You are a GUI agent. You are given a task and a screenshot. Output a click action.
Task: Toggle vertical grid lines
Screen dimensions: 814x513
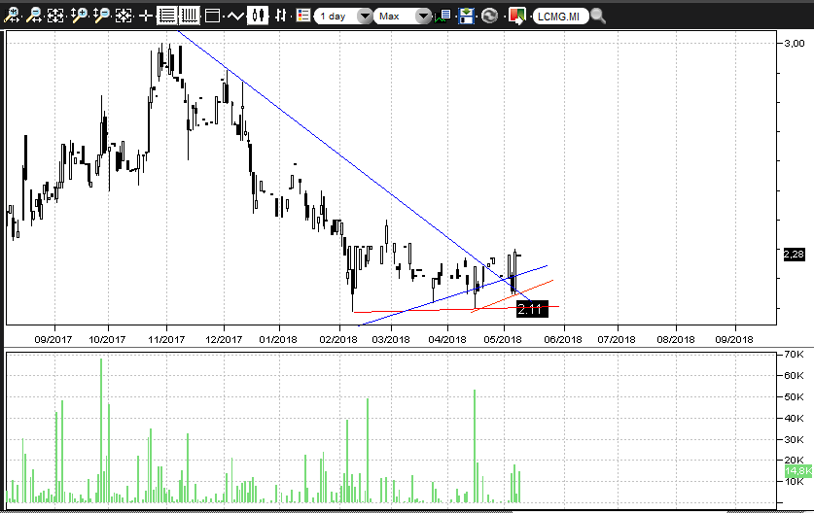tap(189, 16)
